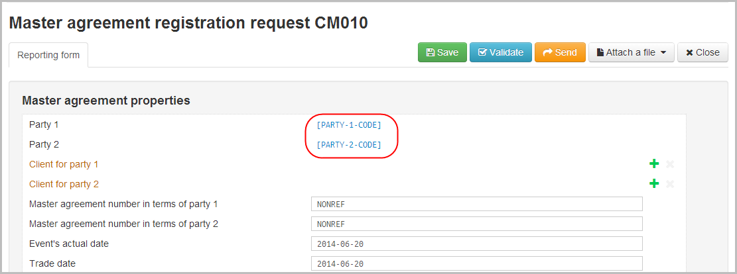Click the Save button
Screen dimensions: 737x274
pyautogui.click(x=442, y=52)
